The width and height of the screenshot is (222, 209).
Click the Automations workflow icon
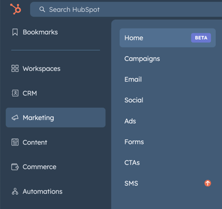pos(15,191)
